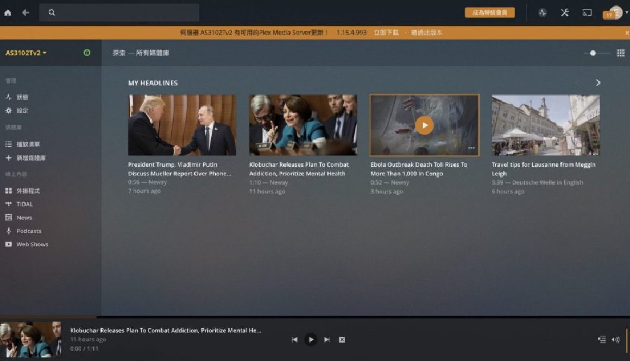Go to Plex home via house icon
The height and width of the screenshot is (361, 630).
(x=8, y=12)
